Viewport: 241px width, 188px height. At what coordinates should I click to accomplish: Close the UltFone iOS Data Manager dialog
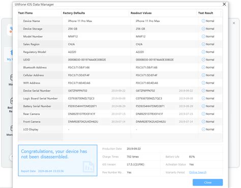pos(224,4)
